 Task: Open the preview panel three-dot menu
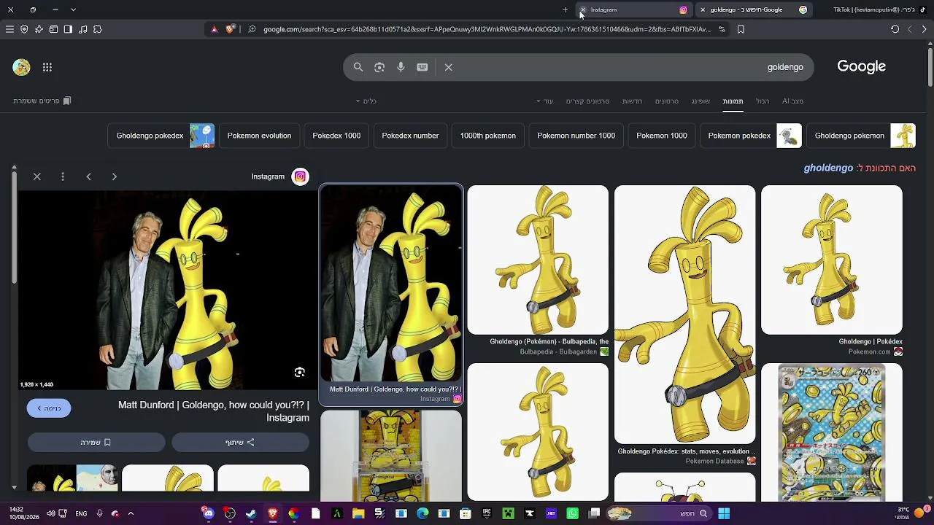[63, 176]
